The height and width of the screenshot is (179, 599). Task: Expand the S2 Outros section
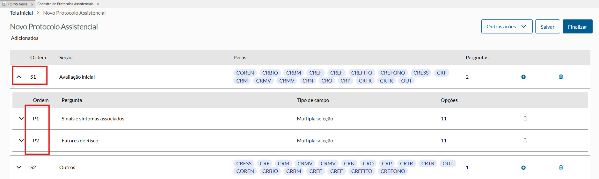click(x=19, y=167)
